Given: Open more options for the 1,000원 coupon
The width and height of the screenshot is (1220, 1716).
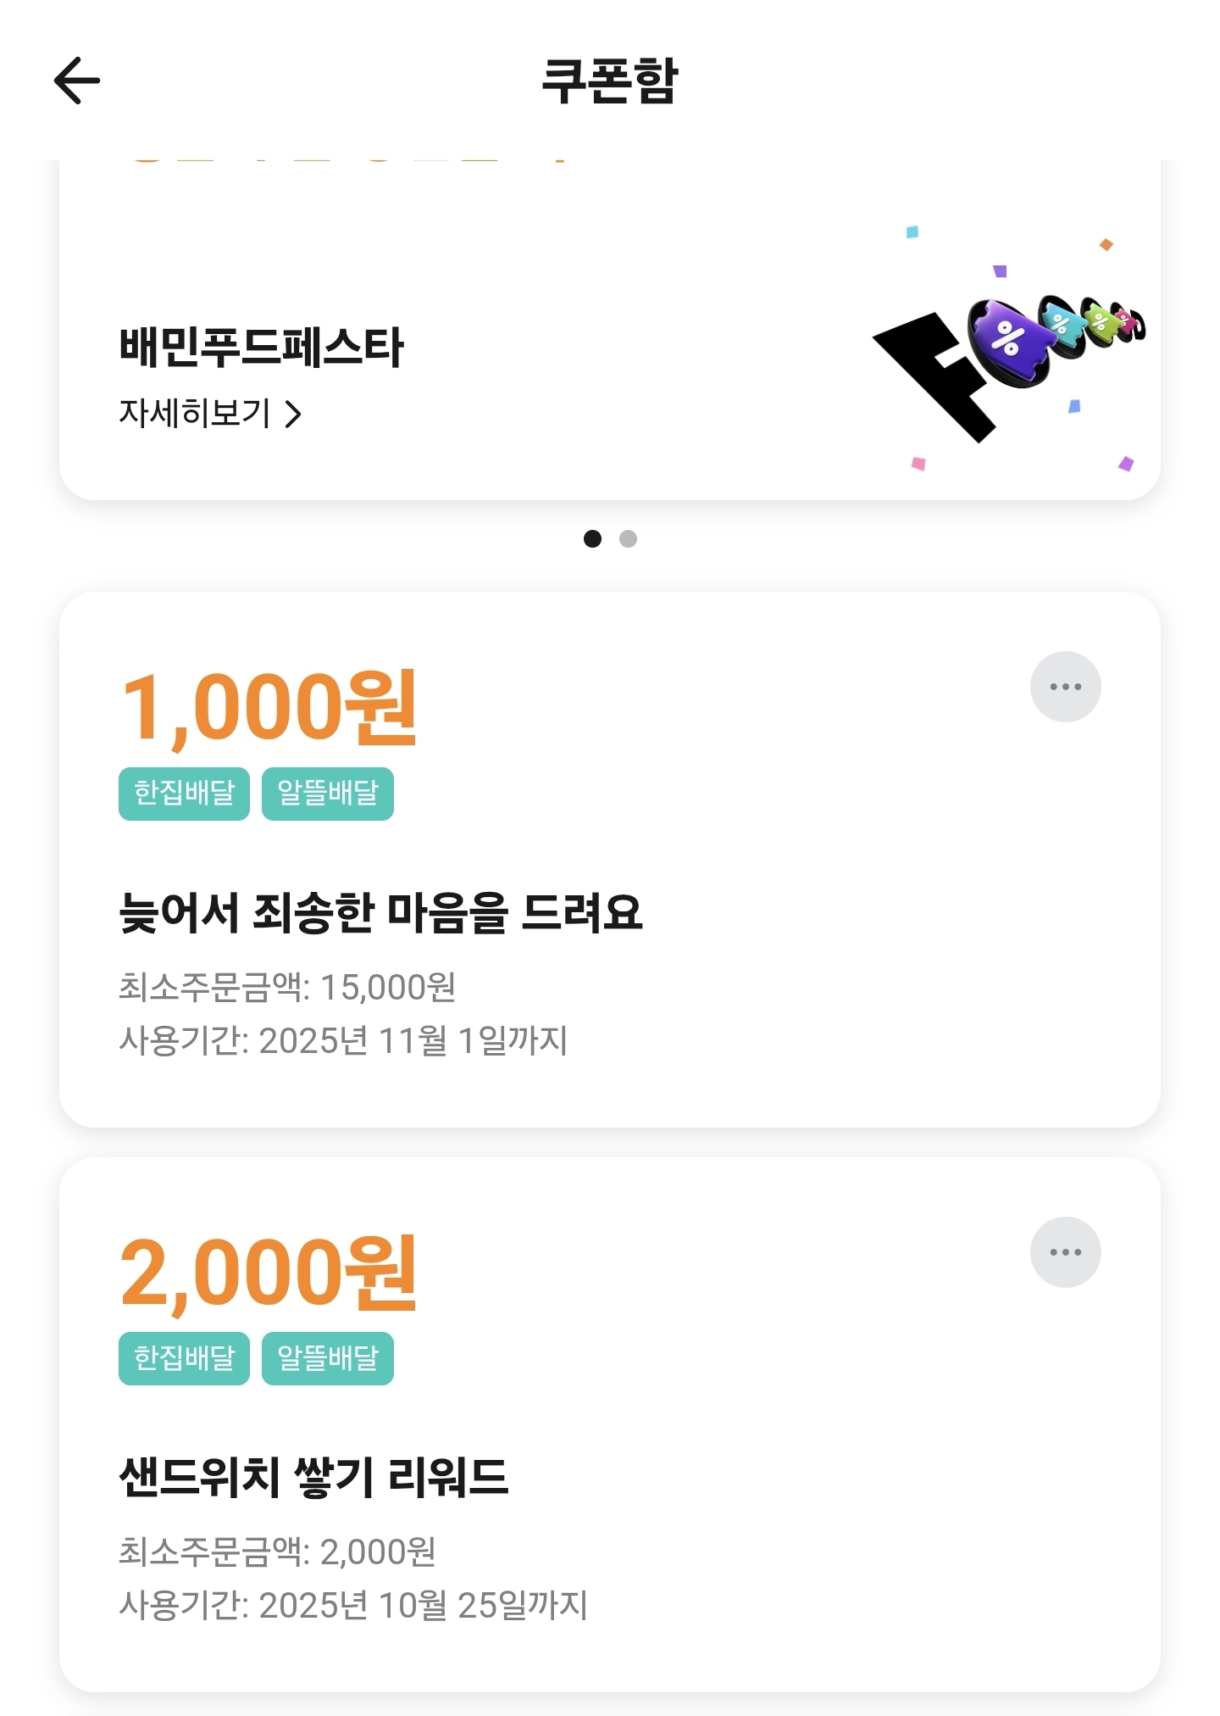Looking at the screenshot, I should point(1065,687).
